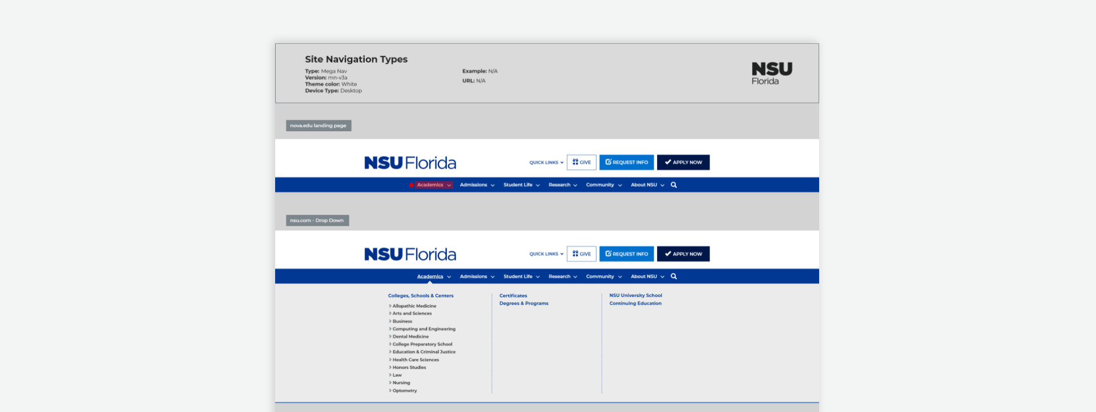
Task: Click the 'Site Navigation Types' title
Action: [356, 59]
